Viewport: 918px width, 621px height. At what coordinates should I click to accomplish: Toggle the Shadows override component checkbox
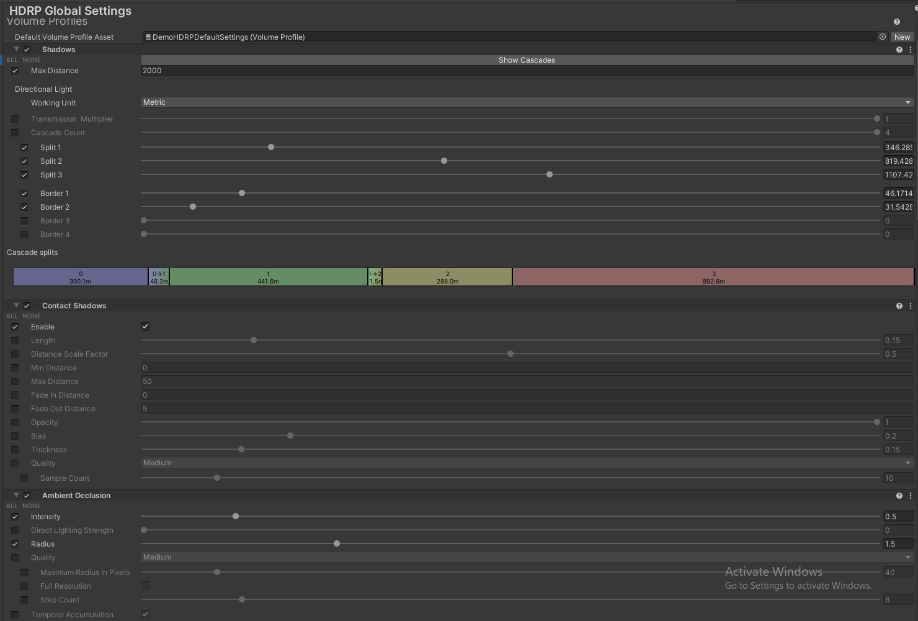tap(27, 50)
